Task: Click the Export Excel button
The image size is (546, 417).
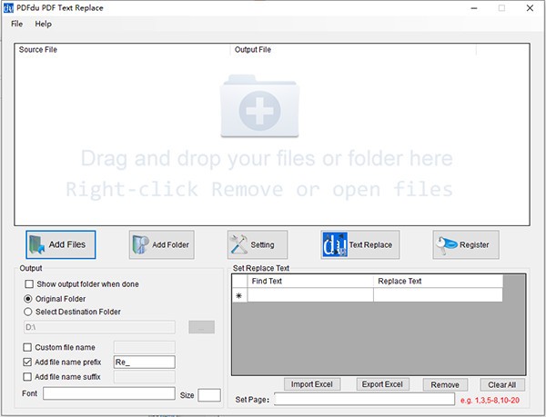Action: 382,384
